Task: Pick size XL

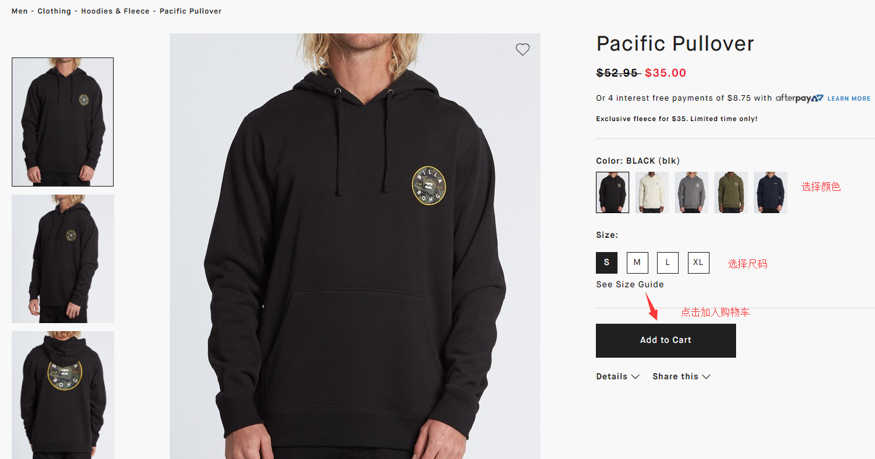Action: (698, 263)
